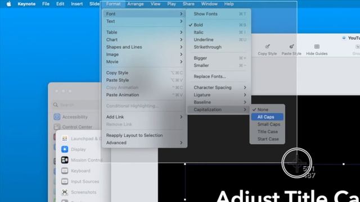Choose Smaller to decrease font size

[x=218, y=65]
